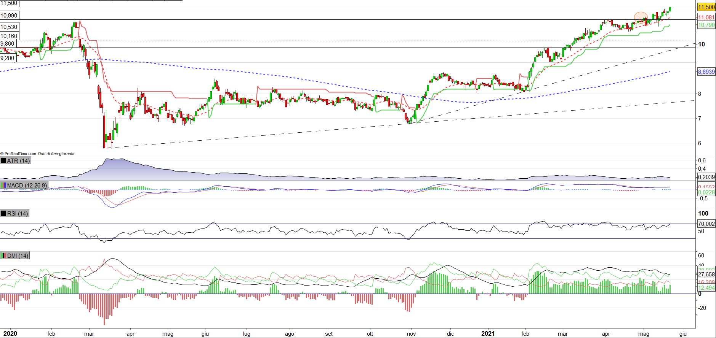Image resolution: width=716 pixels, height=338 pixels.
Task: Select the 10,990 horizontal level label
Action: [x=9, y=16]
